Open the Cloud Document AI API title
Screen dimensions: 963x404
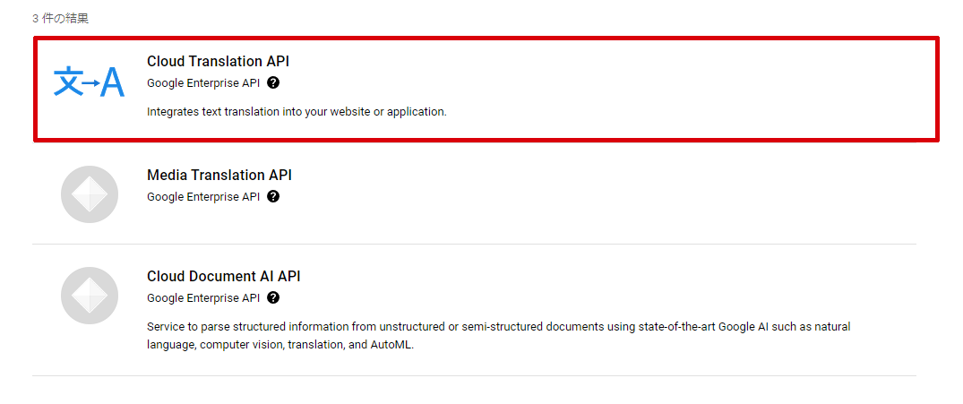click(x=224, y=276)
